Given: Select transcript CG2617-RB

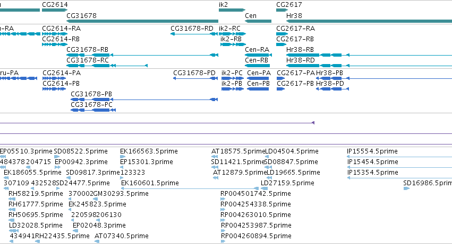Looking at the screenshot, I should pyautogui.click(x=295, y=39).
